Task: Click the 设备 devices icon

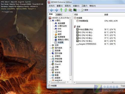Action: pos(53,67)
